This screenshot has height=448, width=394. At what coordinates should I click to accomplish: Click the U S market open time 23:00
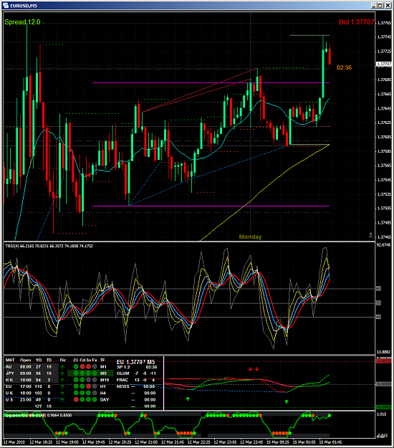[x=25, y=400]
